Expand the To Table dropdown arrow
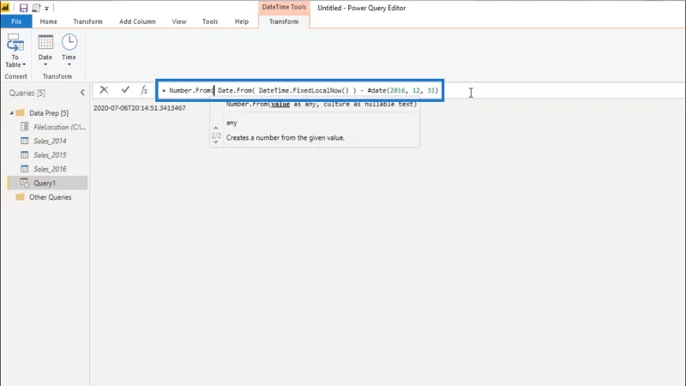The height and width of the screenshot is (386, 686). point(24,65)
